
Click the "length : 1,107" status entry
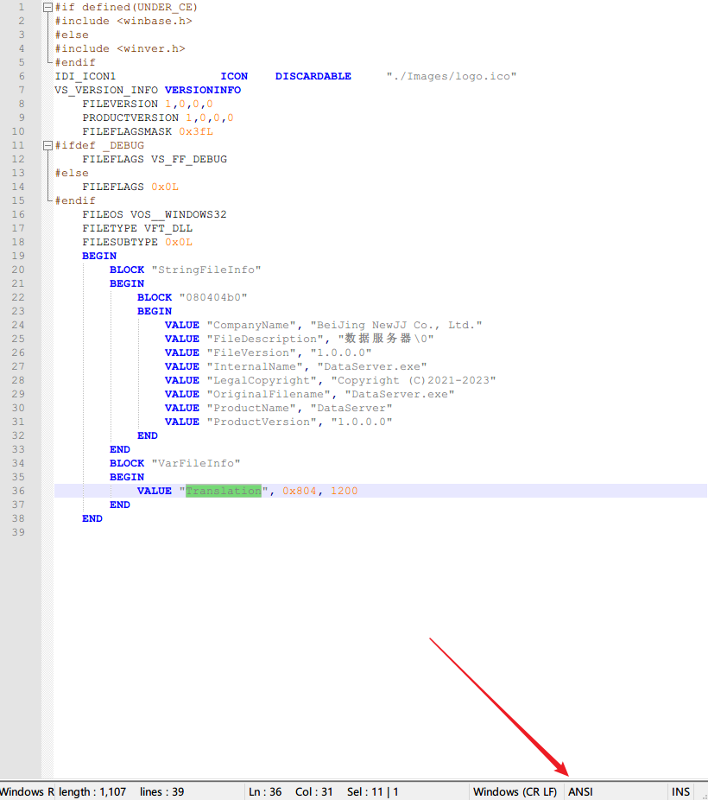click(x=92, y=791)
